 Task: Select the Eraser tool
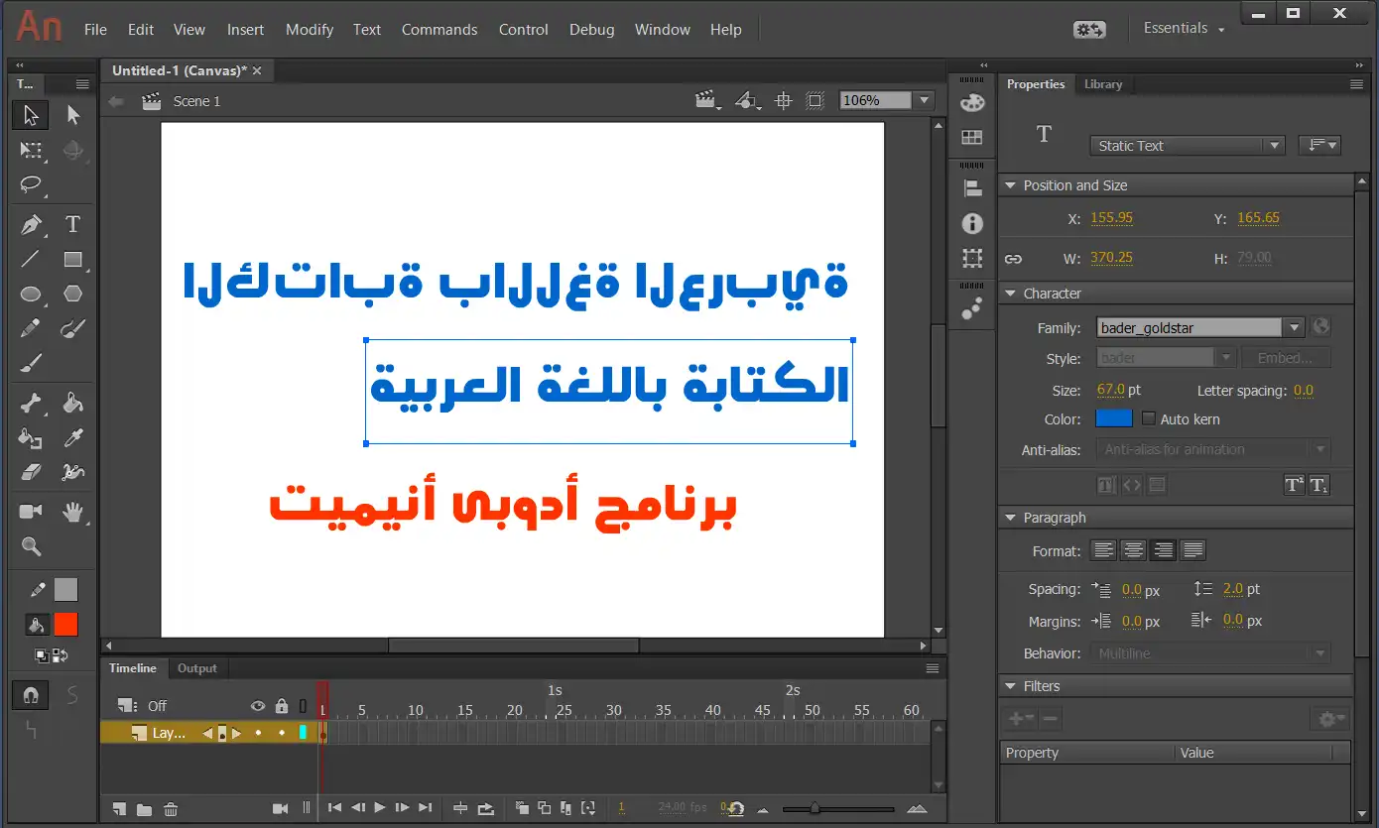31,473
